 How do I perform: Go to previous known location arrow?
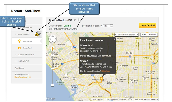pos(116,35)
